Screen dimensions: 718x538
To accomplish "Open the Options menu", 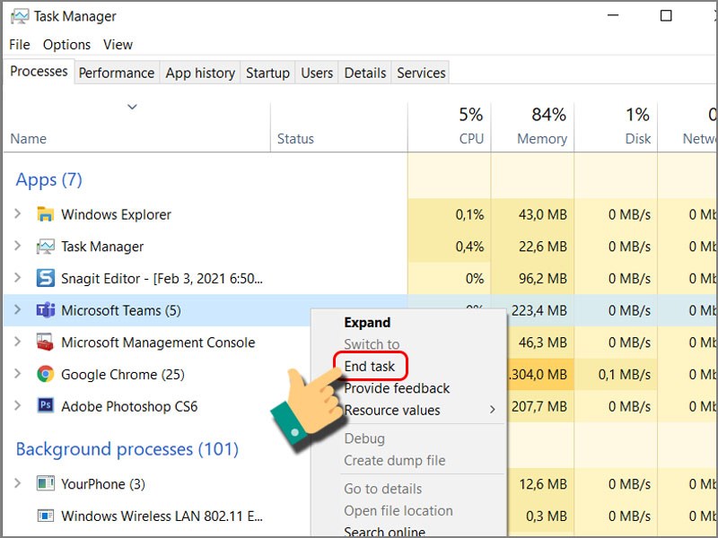I will (67, 44).
